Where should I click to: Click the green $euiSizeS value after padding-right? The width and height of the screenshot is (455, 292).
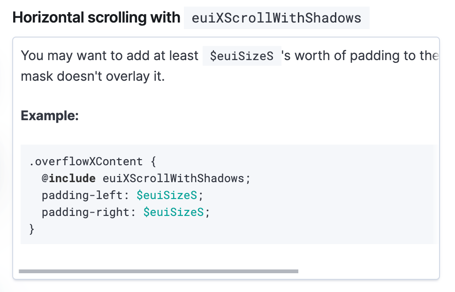click(x=174, y=212)
